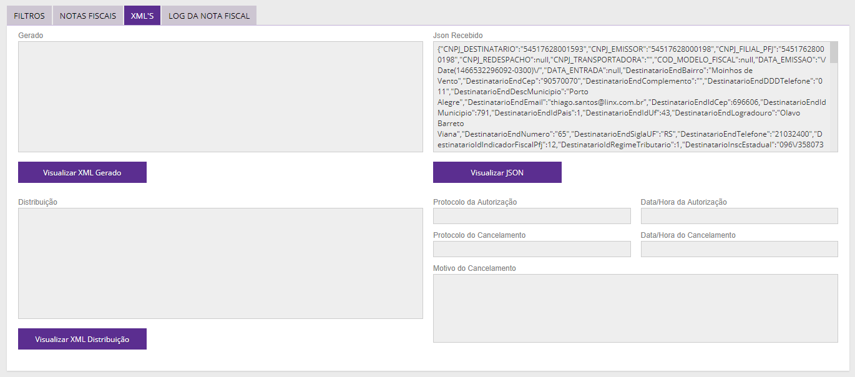855x377 pixels.
Task: Select the XML'S tab
Action: (x=142, y=16)
